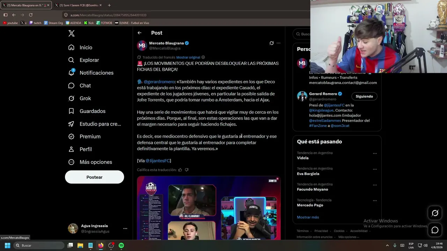447x251 pixels.
Task: Toggle the browser sidebar panel icon
Action: [6, 15]
